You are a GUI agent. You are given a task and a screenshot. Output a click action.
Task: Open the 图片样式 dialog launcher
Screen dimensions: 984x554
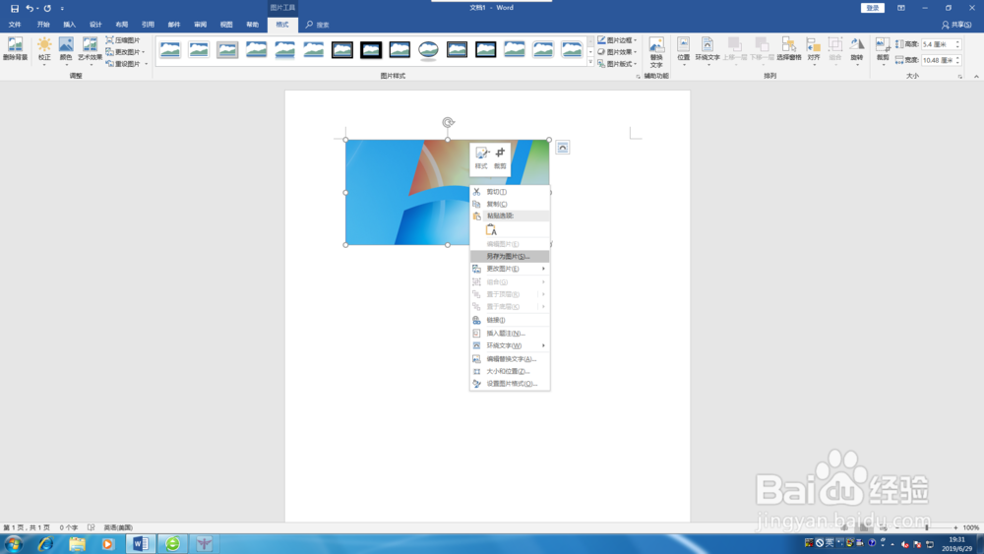639,77
